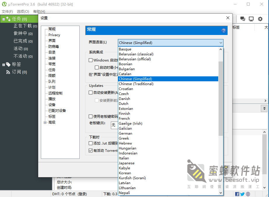269x197 pixels.
Task: Click the DHT nodes status bar entry
Action: (70, 194)
